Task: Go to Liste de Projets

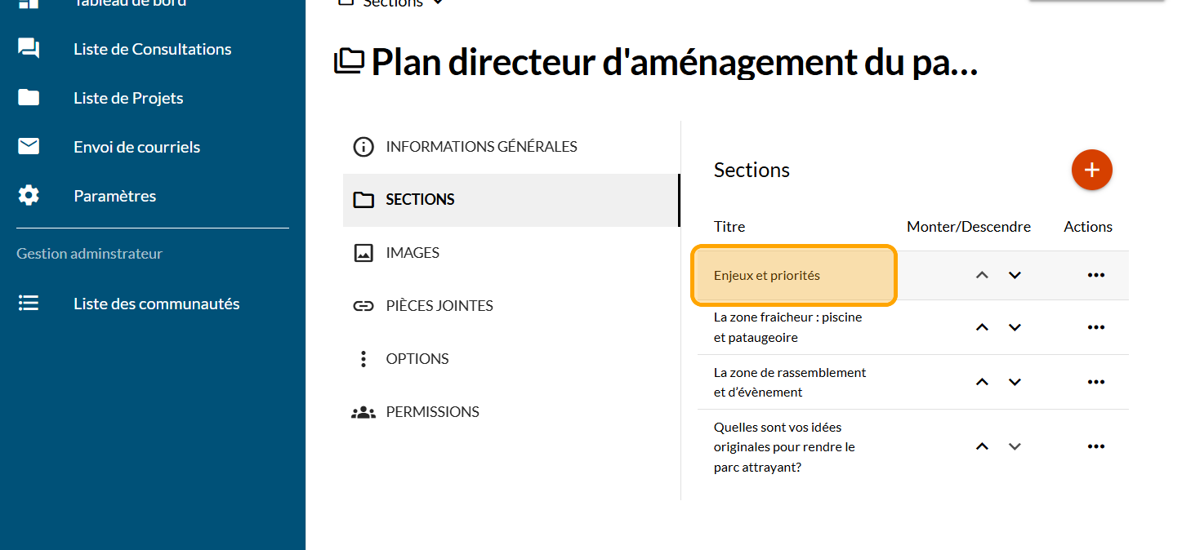Action: click(x=128, y=98)
